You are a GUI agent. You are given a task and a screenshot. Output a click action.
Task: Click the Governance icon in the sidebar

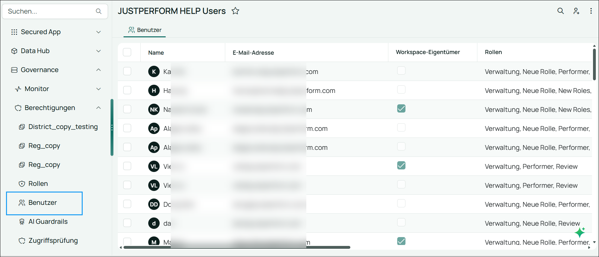(x=14, y=70)
